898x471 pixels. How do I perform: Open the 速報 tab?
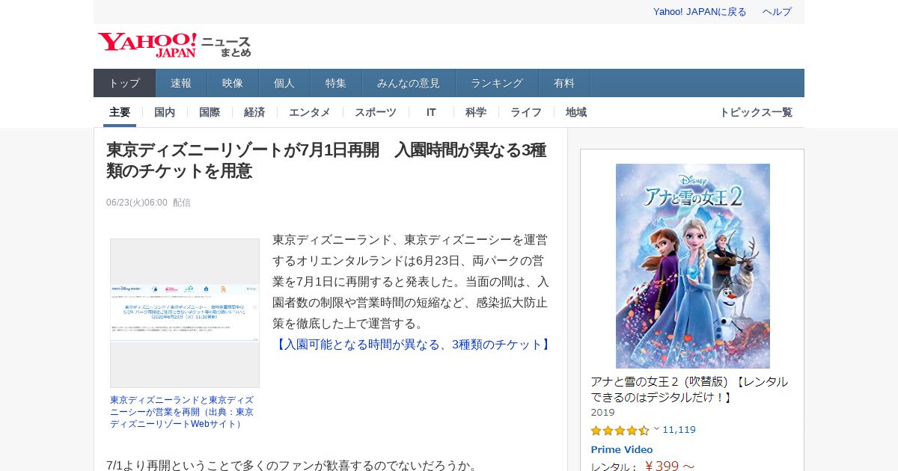pos(181,83)
